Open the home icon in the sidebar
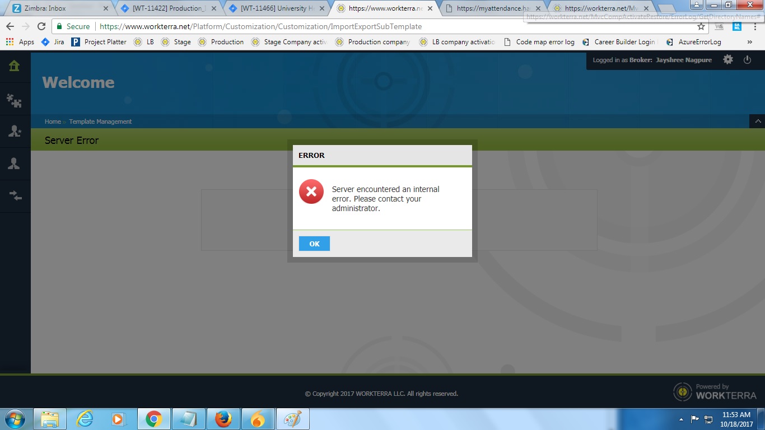This screenshot has height=430, width=765. point(15,66)
